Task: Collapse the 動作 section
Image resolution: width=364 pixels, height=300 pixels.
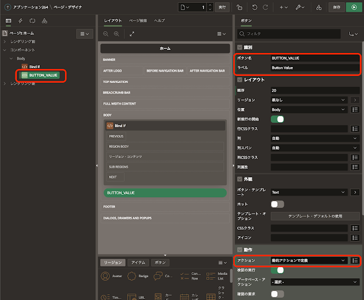Action: tap(239, 249)
